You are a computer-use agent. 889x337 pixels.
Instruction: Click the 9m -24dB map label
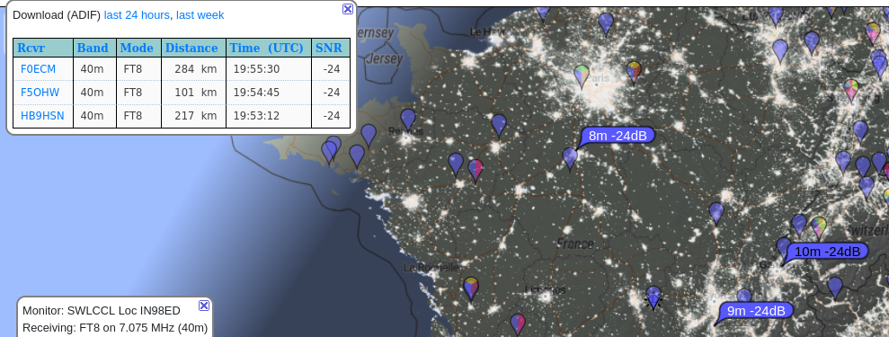tap(756, 310)
